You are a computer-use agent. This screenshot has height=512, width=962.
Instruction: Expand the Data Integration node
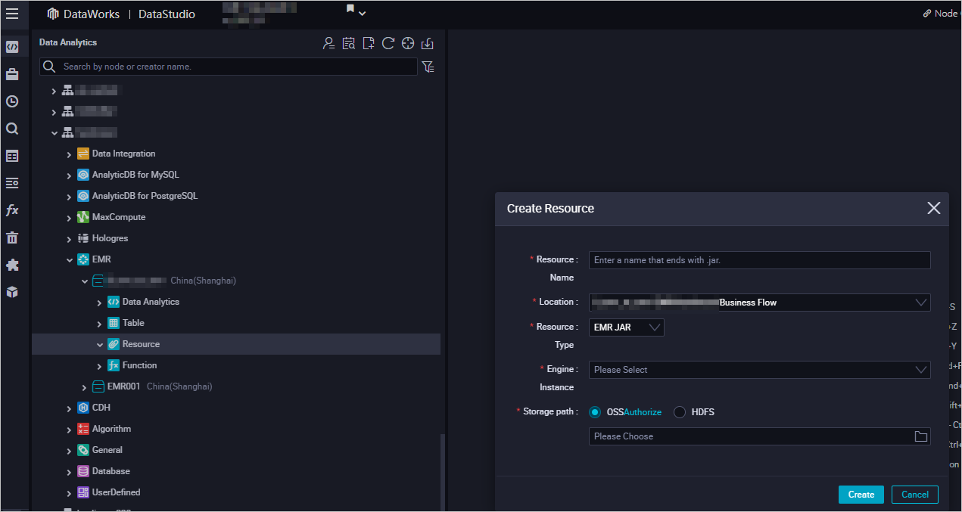(x=69, y=154)
